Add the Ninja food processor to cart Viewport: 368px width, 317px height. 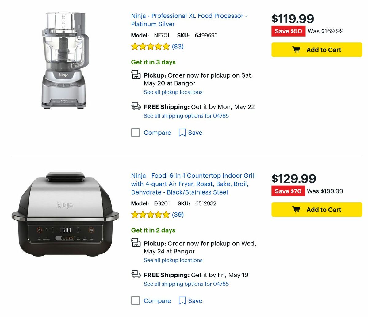(316, 49)
